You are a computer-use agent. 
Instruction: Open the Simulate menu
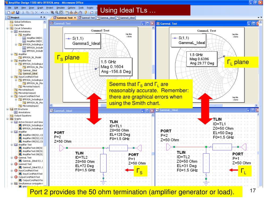[x=60, y=8]
